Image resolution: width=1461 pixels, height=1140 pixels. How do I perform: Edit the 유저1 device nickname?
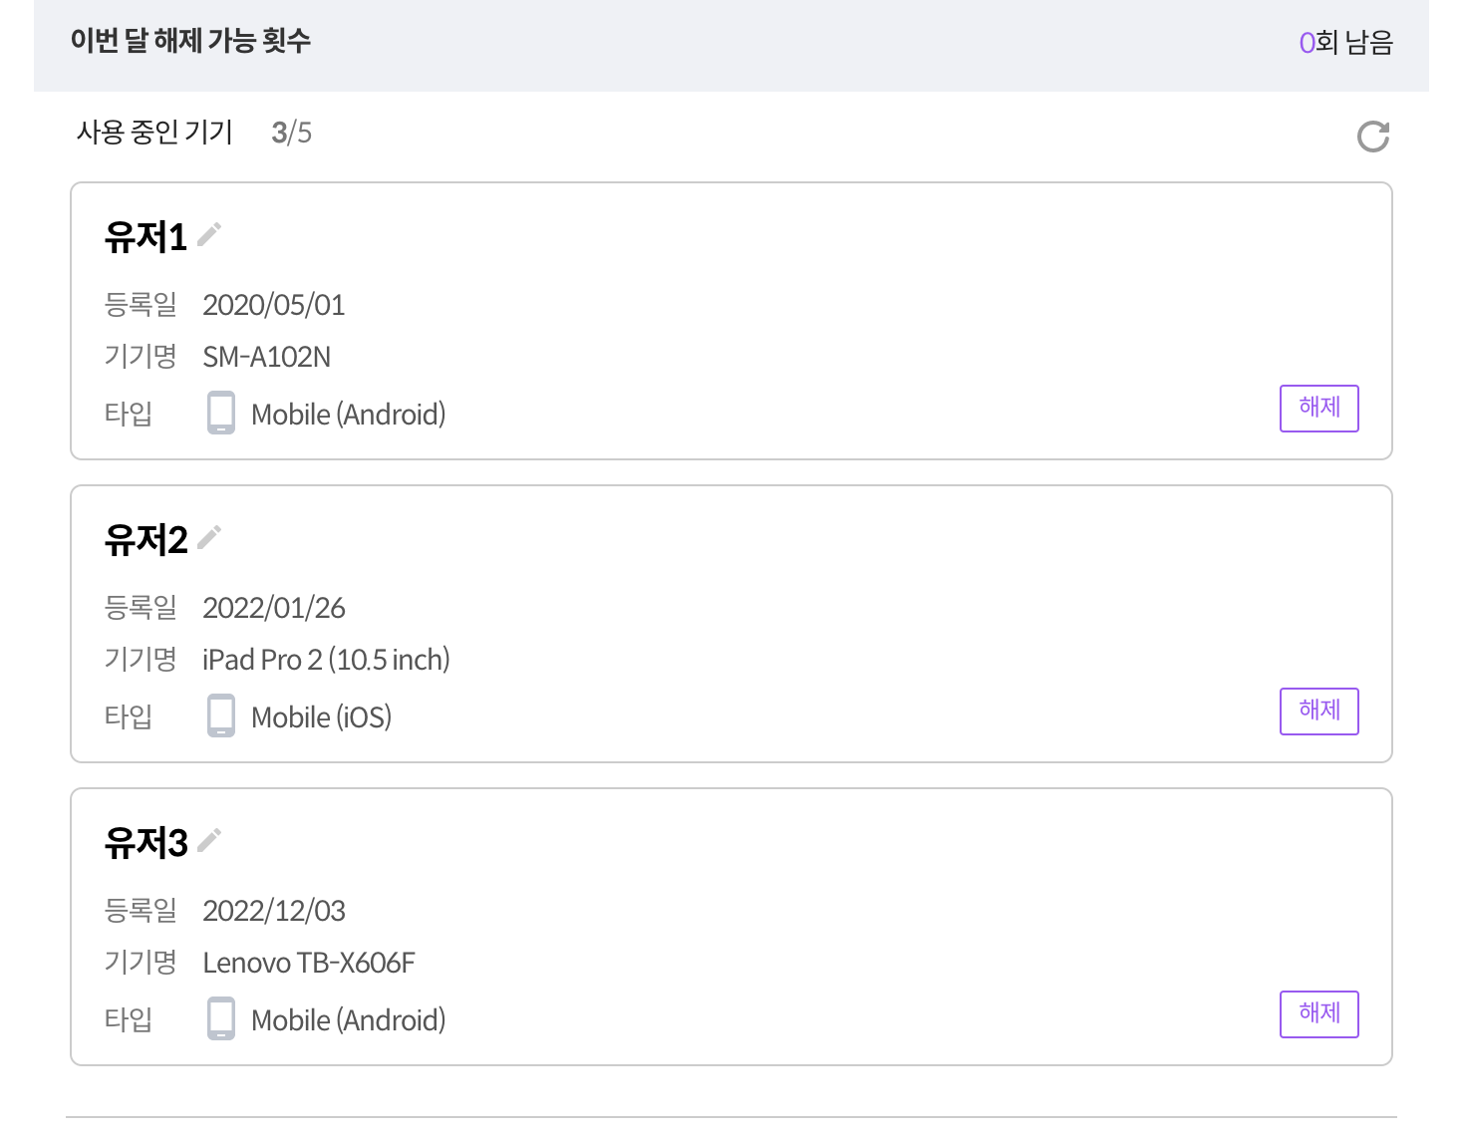pyautogui.click(x=209, y=234)
